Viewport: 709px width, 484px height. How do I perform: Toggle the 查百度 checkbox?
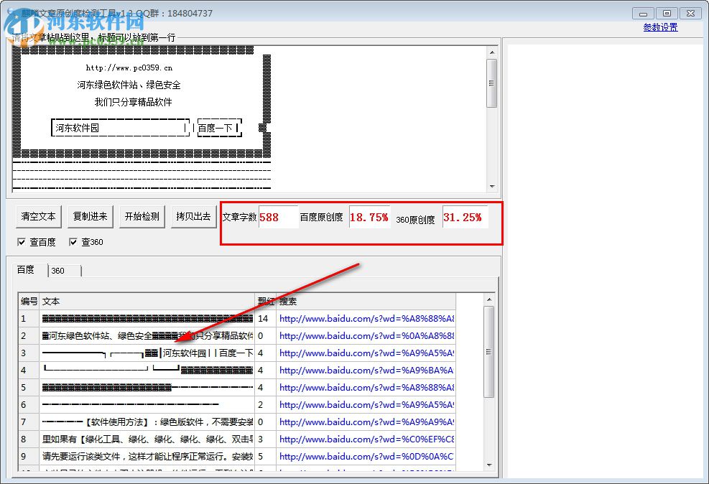tap(22, 242)
